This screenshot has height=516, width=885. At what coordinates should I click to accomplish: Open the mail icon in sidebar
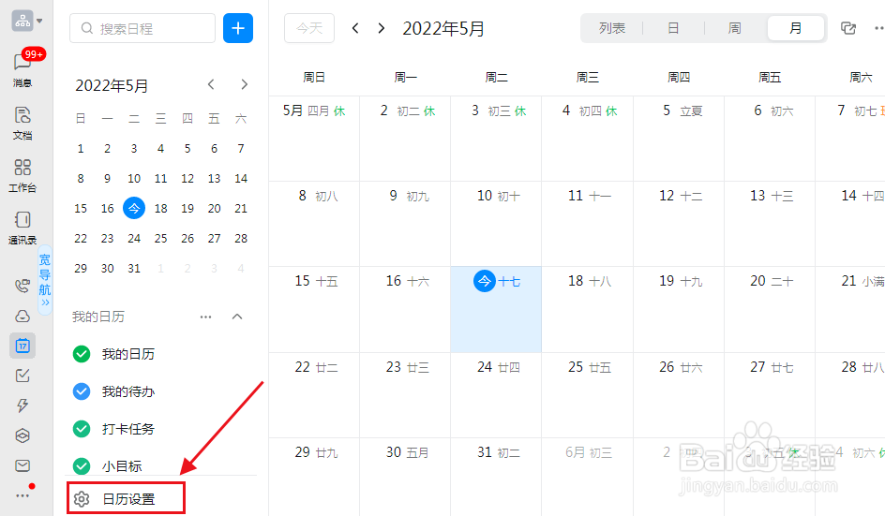coord(22,465)
